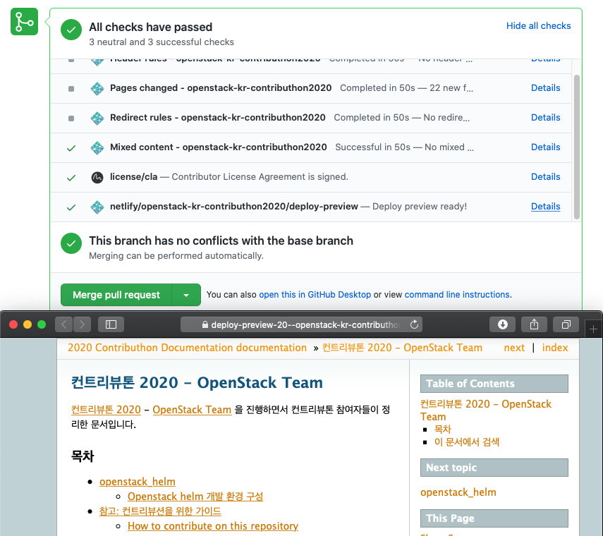Click license/cla check name text
Screen dimensions: 603x536
coord(133,177)
